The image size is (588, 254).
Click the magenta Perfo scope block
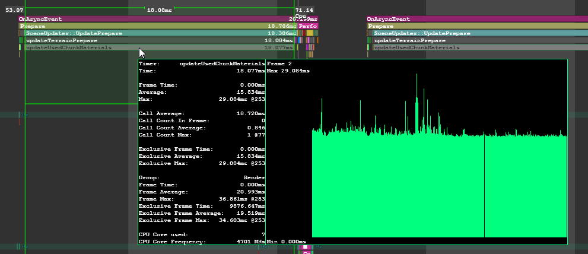pyautogui.click(x=308, y=26)
